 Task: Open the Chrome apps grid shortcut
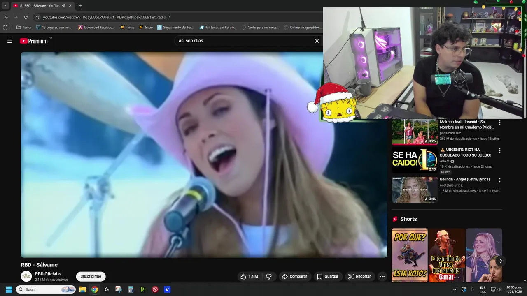click(5, 28)
